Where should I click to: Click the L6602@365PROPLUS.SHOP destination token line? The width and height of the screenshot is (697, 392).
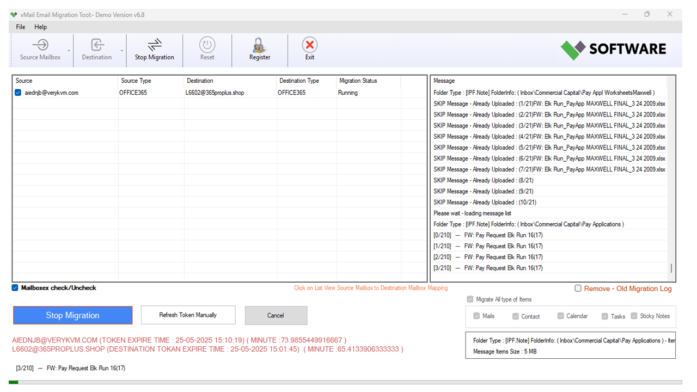(x=207, y=349)
